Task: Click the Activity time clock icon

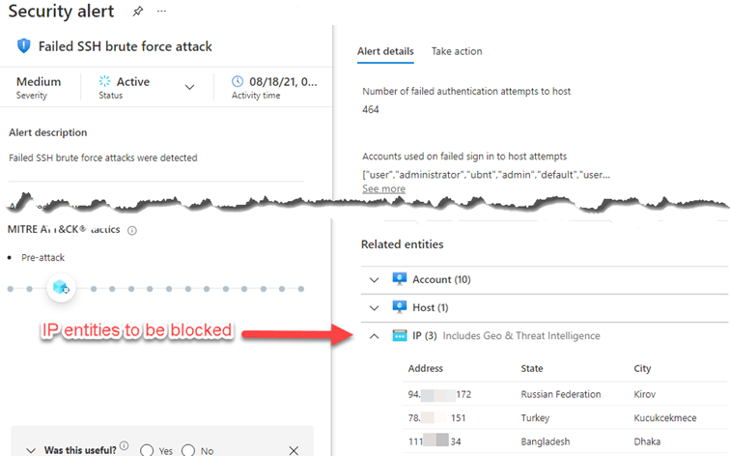Action: (x=239, y=82)
